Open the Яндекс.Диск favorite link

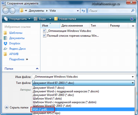coord(17,49)
